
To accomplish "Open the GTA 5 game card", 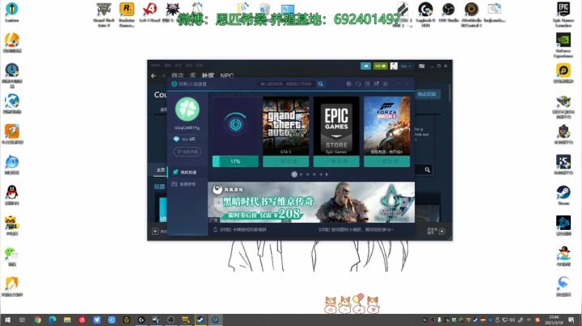I will pos(286,126).
